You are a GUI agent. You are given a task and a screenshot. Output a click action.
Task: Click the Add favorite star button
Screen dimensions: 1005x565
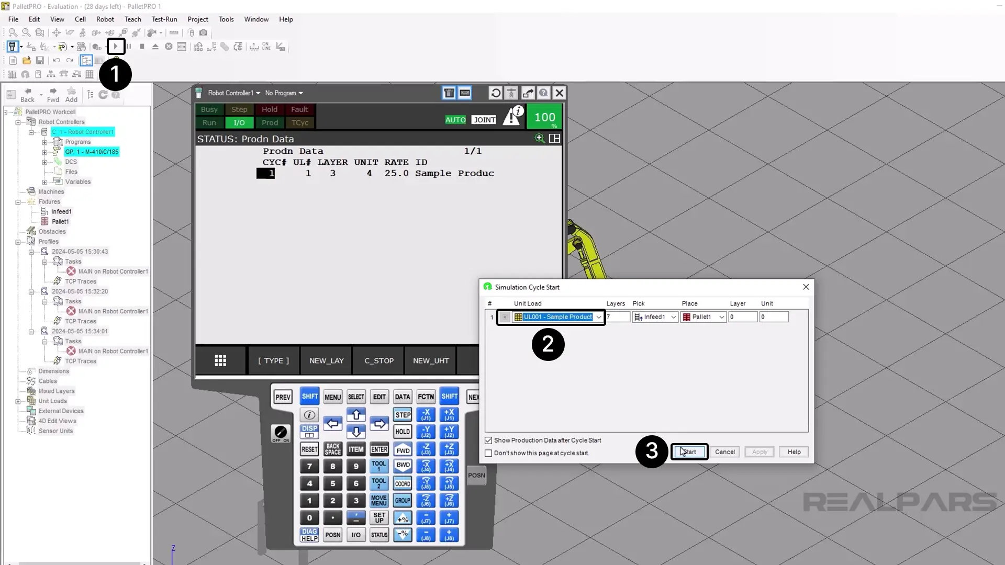71,95
